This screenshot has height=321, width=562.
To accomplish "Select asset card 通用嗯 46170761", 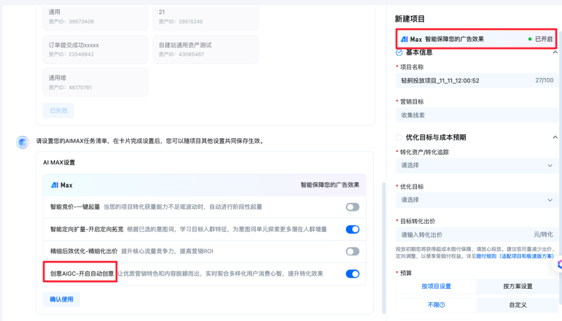I will coord(95,82).
